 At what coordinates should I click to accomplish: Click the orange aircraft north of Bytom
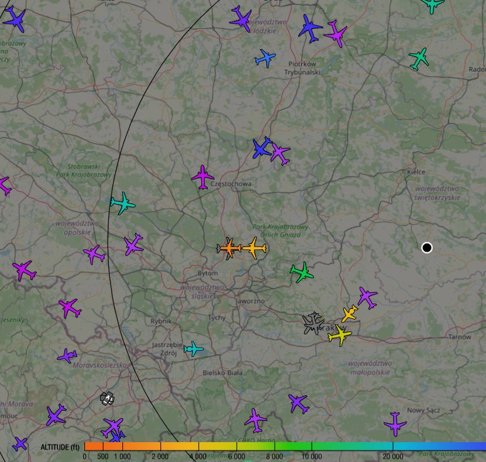click(x=229, y=248)
